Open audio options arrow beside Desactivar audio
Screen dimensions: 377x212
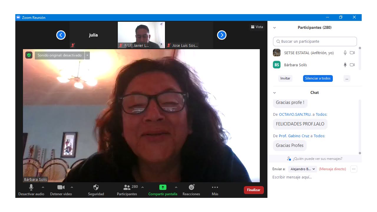tap(43, 187)
